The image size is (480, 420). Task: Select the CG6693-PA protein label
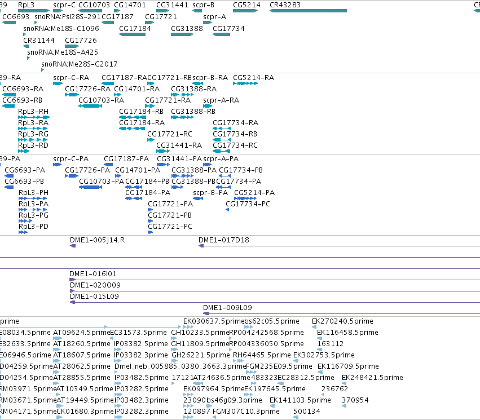tap(25, 170)
